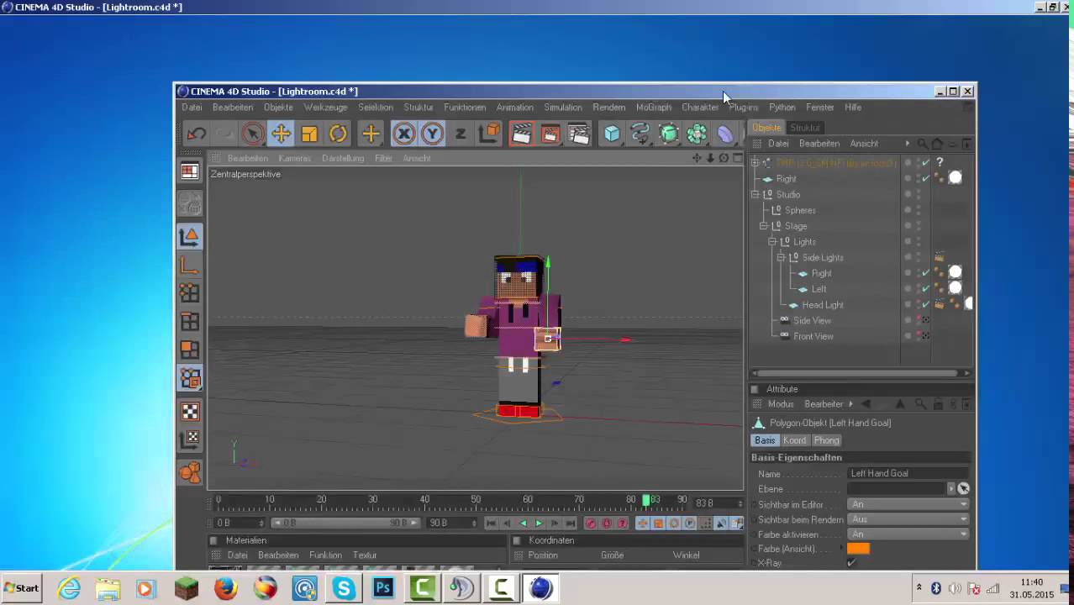The width and height of the screenshot is (1074, 605).
Task: Open the Werkzeuge menu
Action: coord(325,108)
